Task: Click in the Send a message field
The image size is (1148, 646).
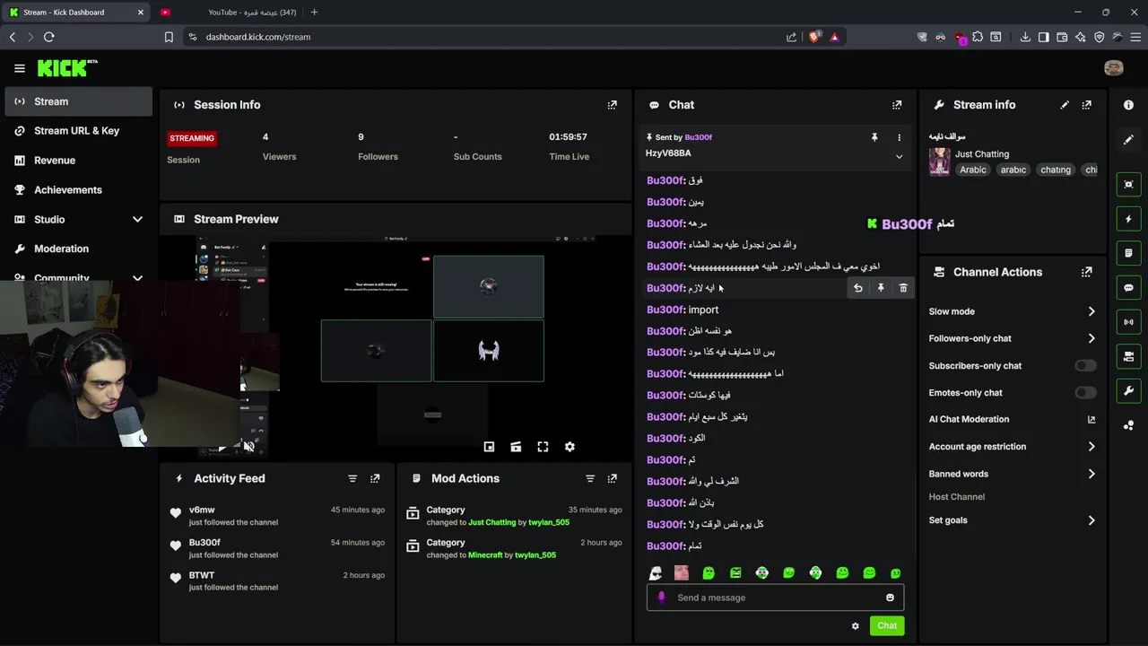Action: [776, 598]
